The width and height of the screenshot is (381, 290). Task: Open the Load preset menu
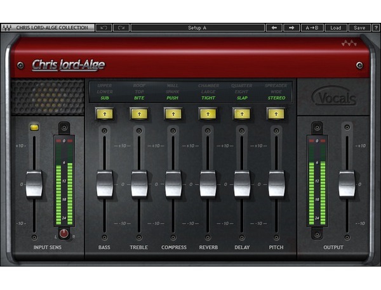(x=335, y=28)
